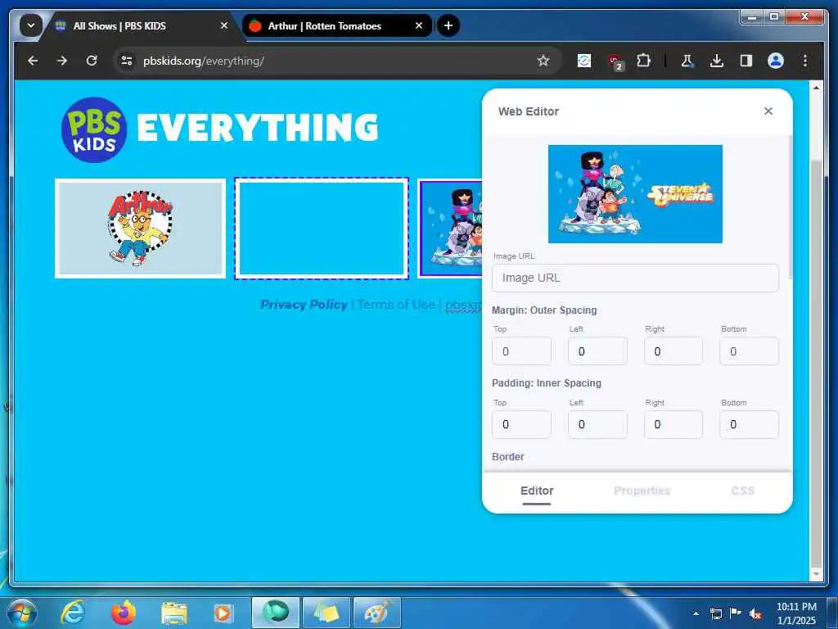This screenshot has height=629, width=838.
Task: Open the profile avatar menu
Action: [776, 61]
